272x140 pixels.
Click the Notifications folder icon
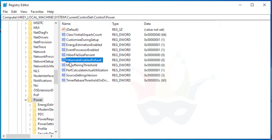(30, 81)
